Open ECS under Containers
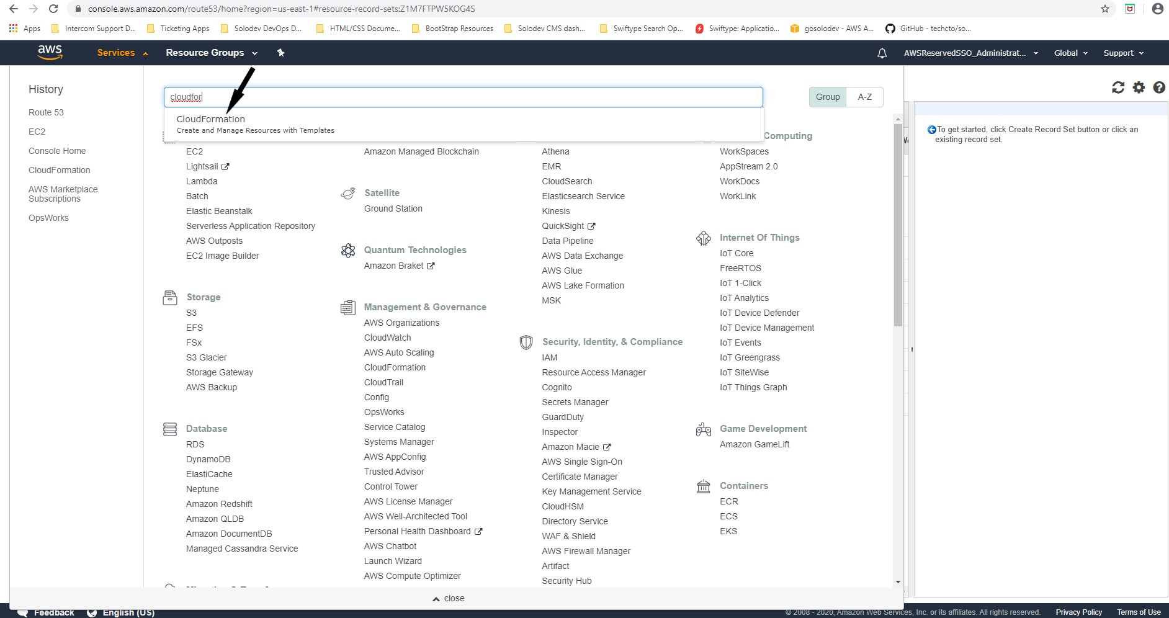1169x618 pixels. pyautogui.click(x=728, y=516)
